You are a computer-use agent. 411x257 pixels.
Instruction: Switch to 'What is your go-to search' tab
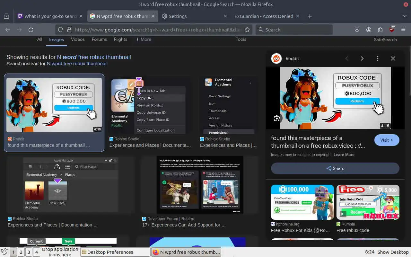point(50,16)
